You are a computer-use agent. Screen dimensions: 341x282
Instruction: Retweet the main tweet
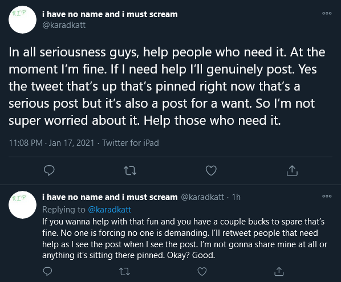[130, 170]
